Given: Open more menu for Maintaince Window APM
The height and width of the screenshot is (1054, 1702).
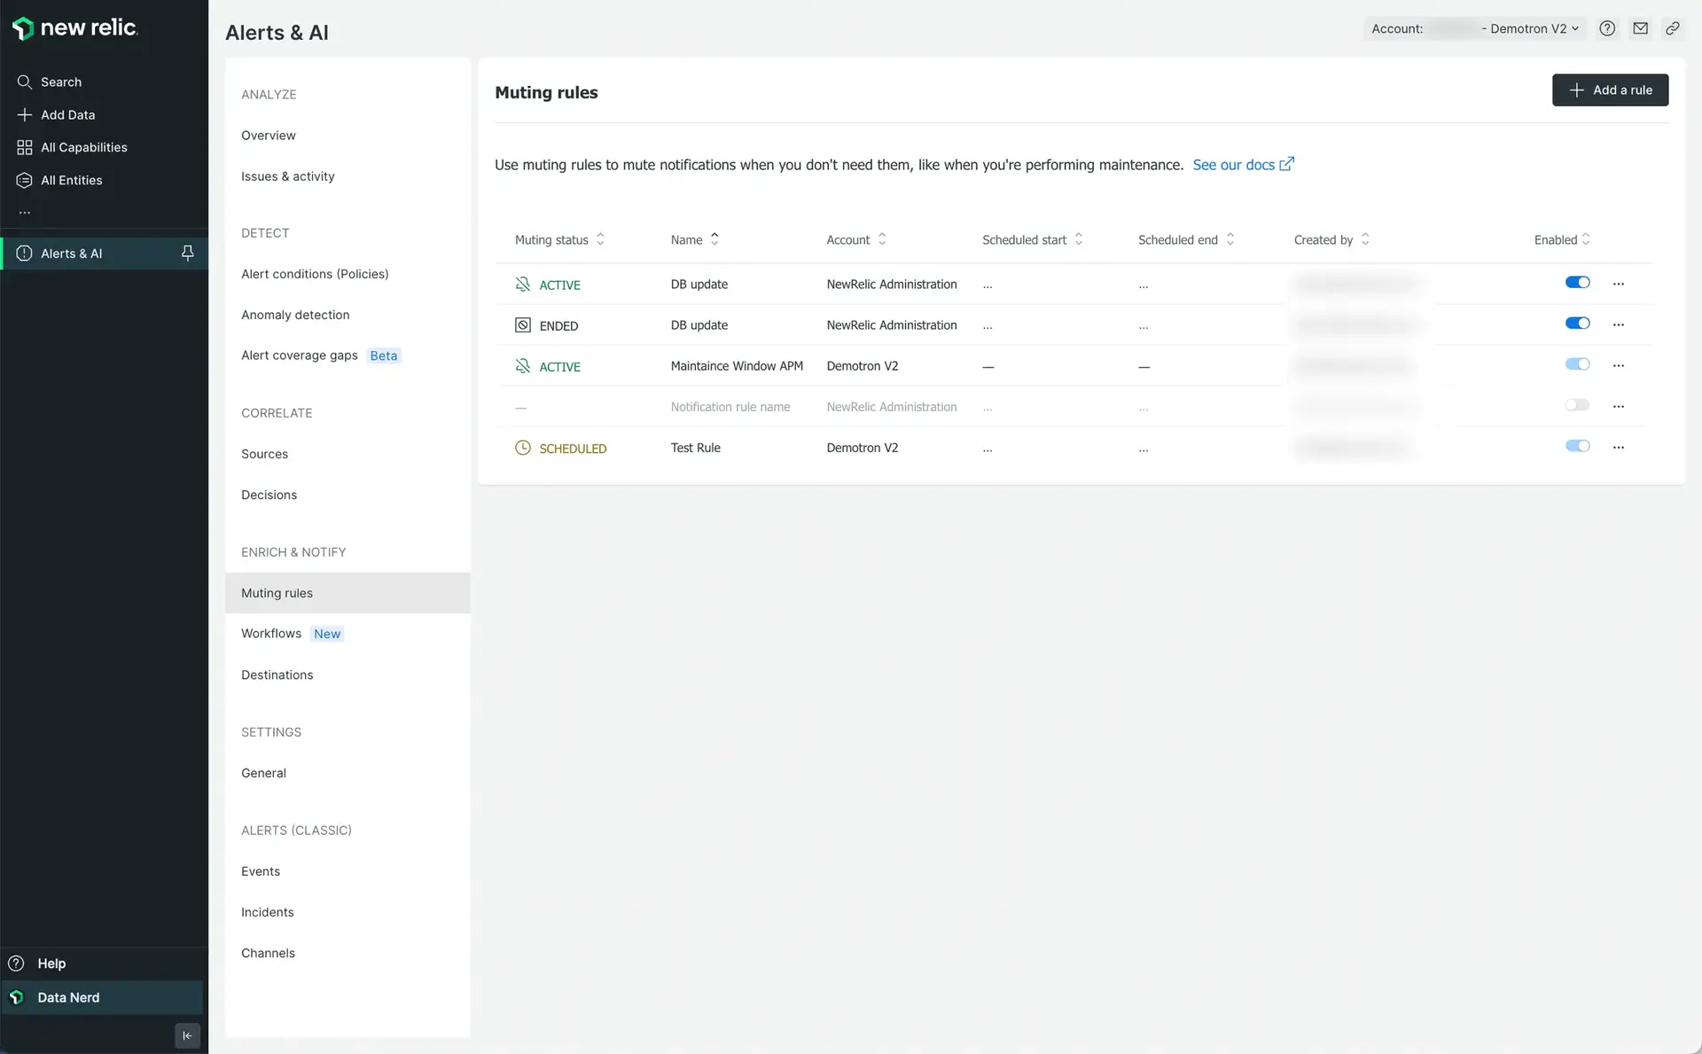Looking at the screenshot, I should tap(1619, 365).
